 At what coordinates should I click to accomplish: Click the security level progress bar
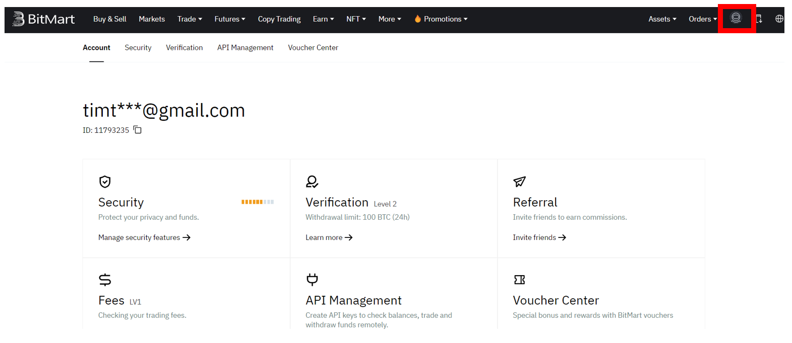(258, 202)
